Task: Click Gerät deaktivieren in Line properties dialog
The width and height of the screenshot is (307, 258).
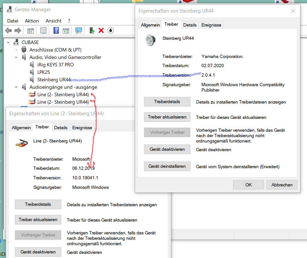Action: [x=38, y=252]
